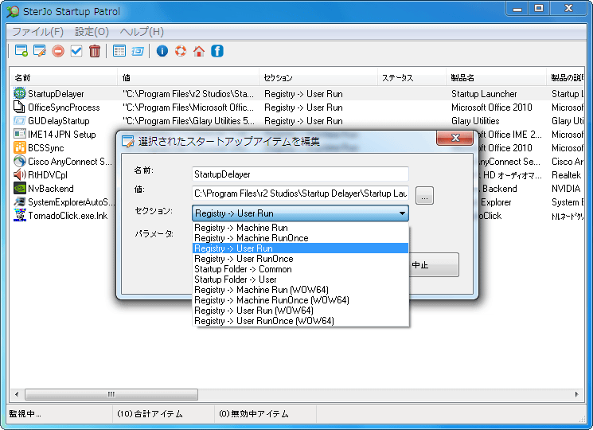Viewport: 593px width, 430px height.
Task: Click the (0)無効中アイテム status bar entry
Action: pyautogui.click(x=254, y=414)
